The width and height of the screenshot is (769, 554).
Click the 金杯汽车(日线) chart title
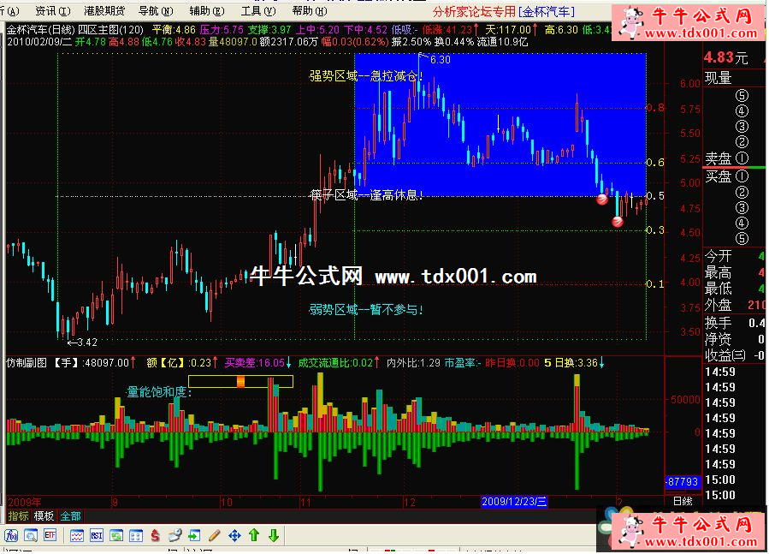click(x=40, y=30)
